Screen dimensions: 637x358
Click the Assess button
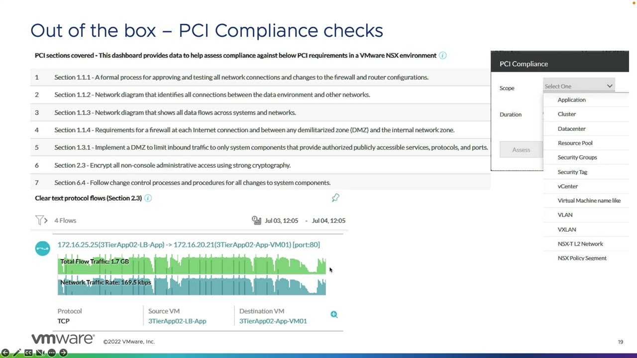522,150
